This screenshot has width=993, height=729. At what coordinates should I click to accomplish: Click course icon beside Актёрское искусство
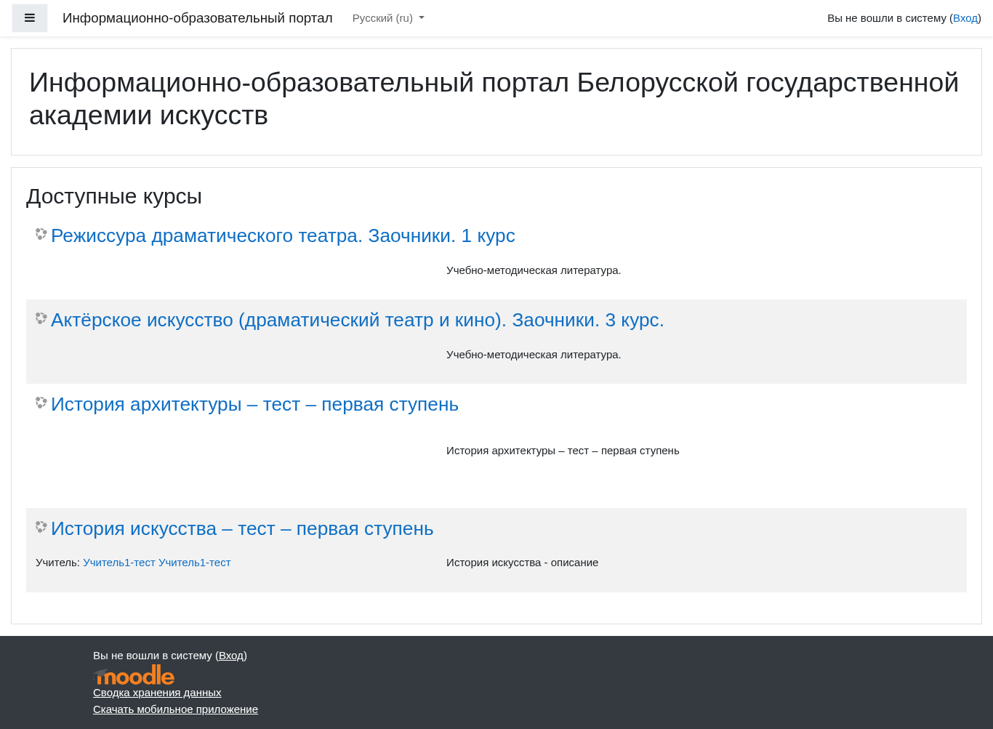click(x=41, y=318)
